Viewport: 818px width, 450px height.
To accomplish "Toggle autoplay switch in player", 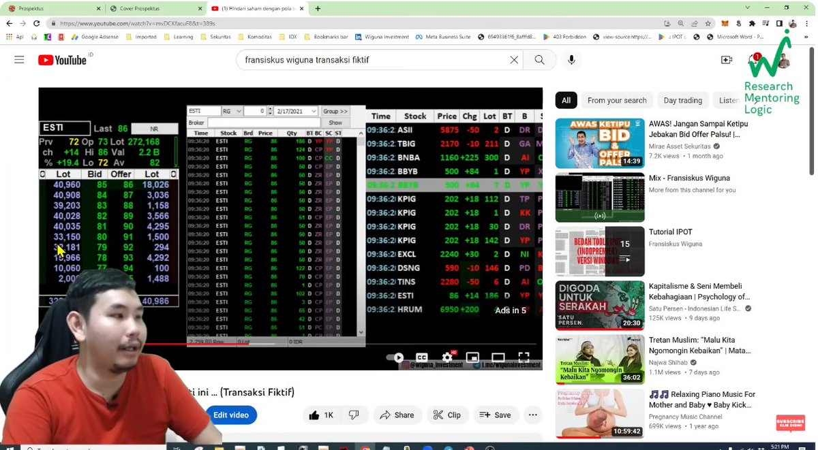I will point(395,357).
